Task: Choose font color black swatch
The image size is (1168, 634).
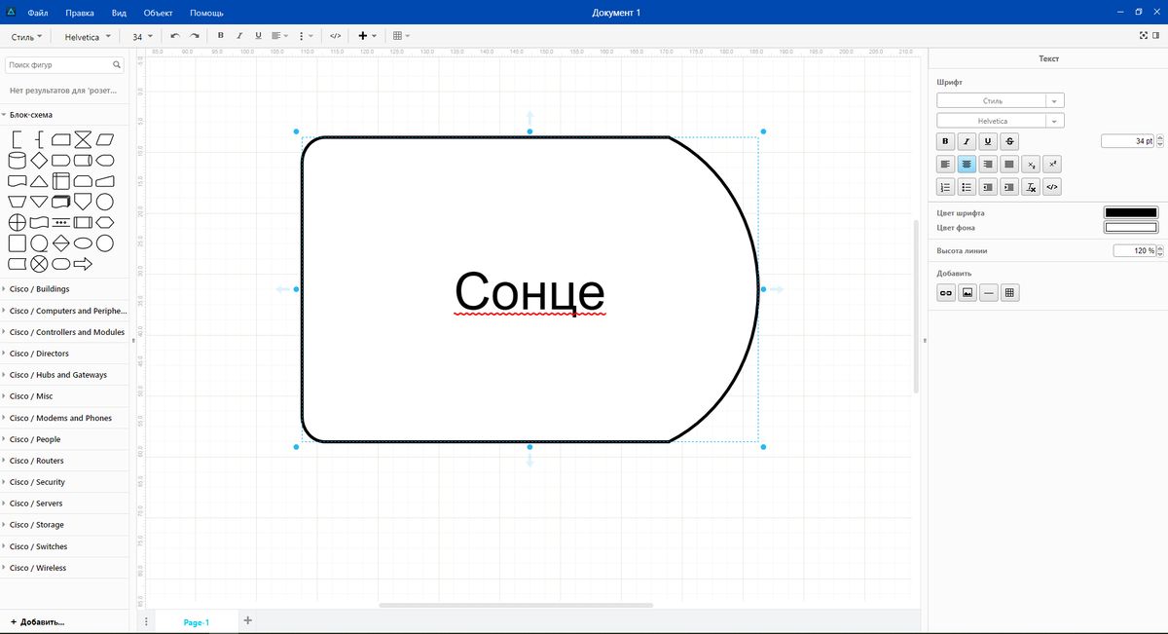Action: [1131, 212]
